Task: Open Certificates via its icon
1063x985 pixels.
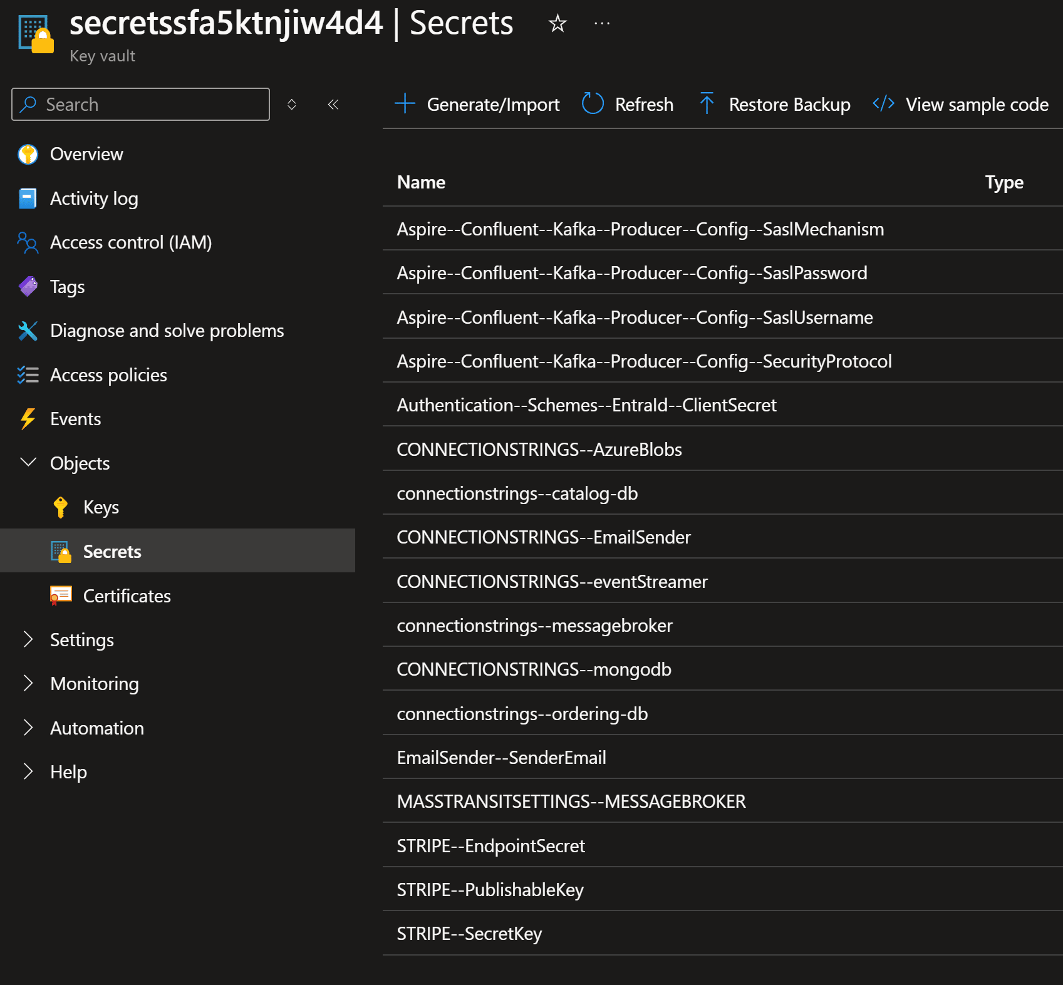Action: pyautogui.click(x=61, y=596)
